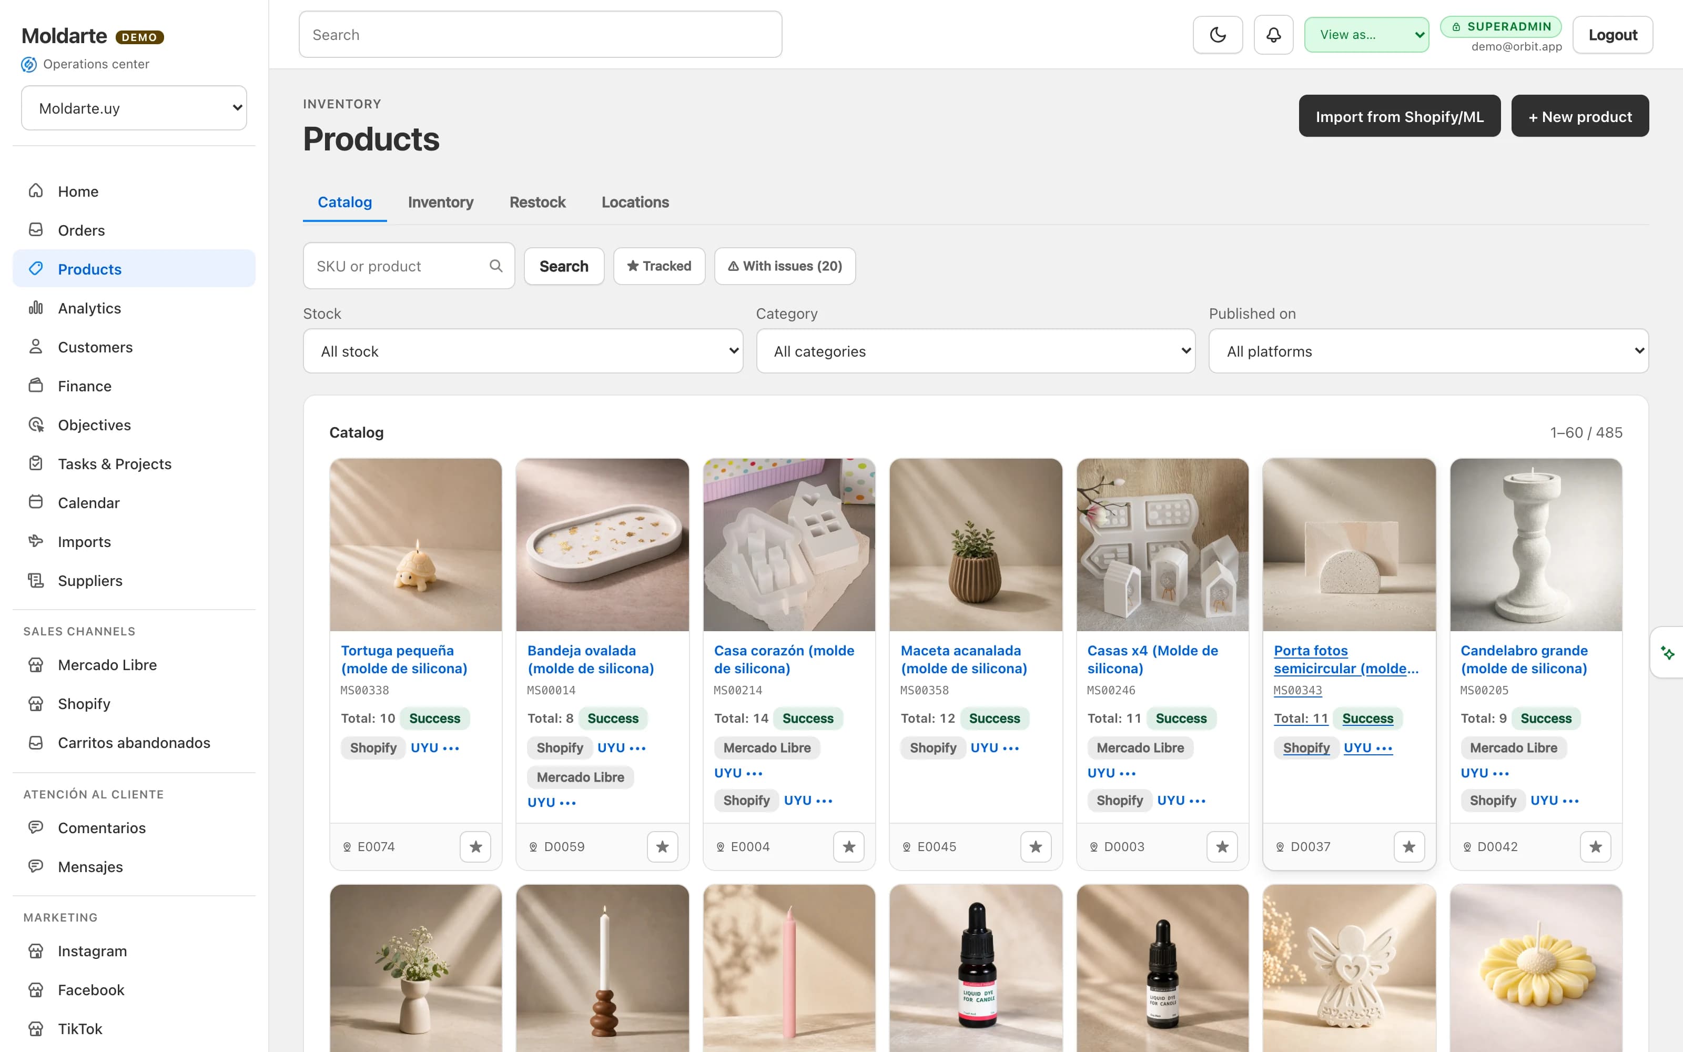Open Shopify sales channel
The width and height of the screenshot is (1683, 1052).
click(134, 703)
